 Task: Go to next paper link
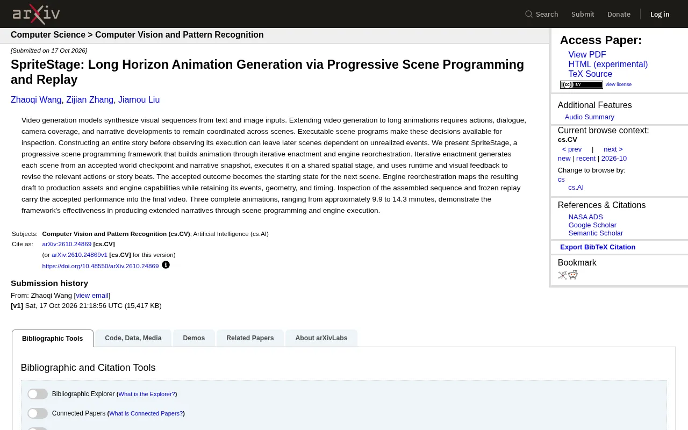point(613,149)
